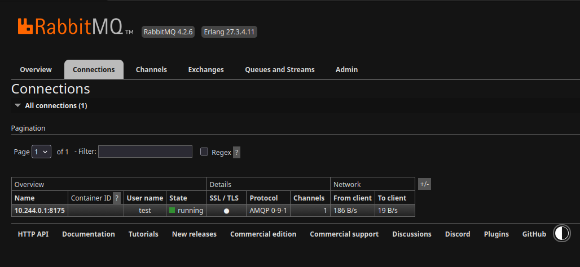
Task: Open the New releases link
Action: tap(194, 234)
